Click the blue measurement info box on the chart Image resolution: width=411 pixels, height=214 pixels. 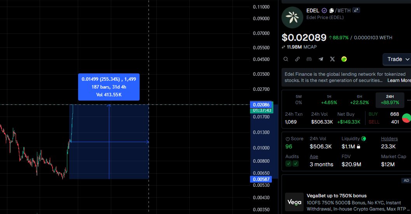pos(109,87)
